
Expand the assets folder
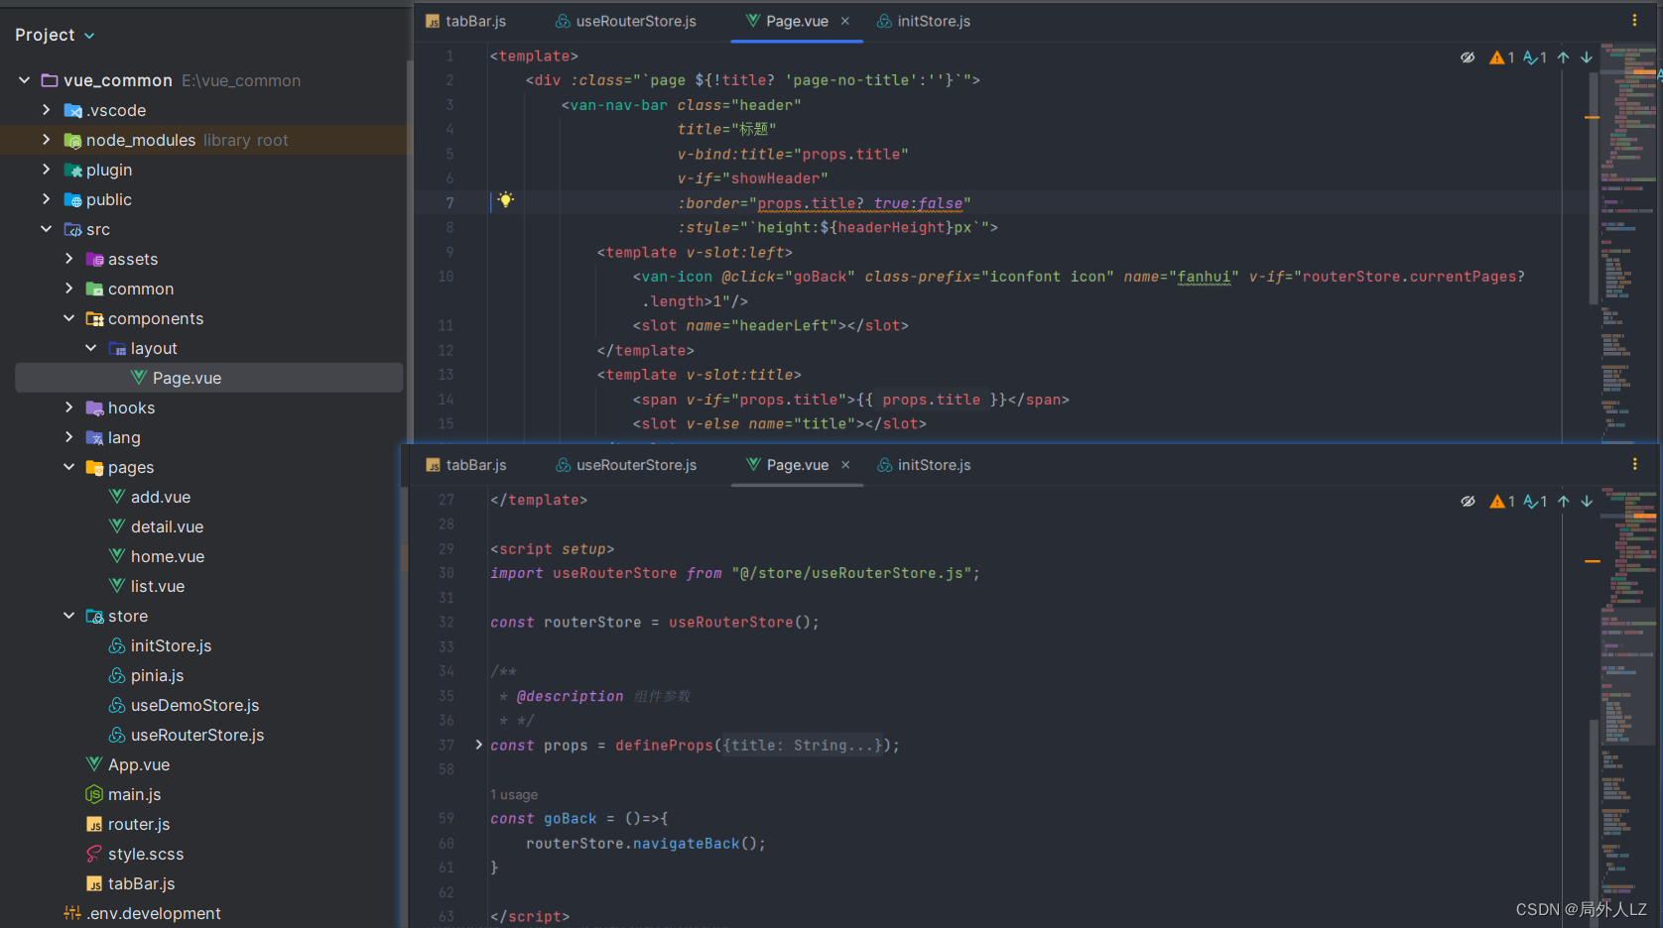pyautogui.click(x=68, y=259)
